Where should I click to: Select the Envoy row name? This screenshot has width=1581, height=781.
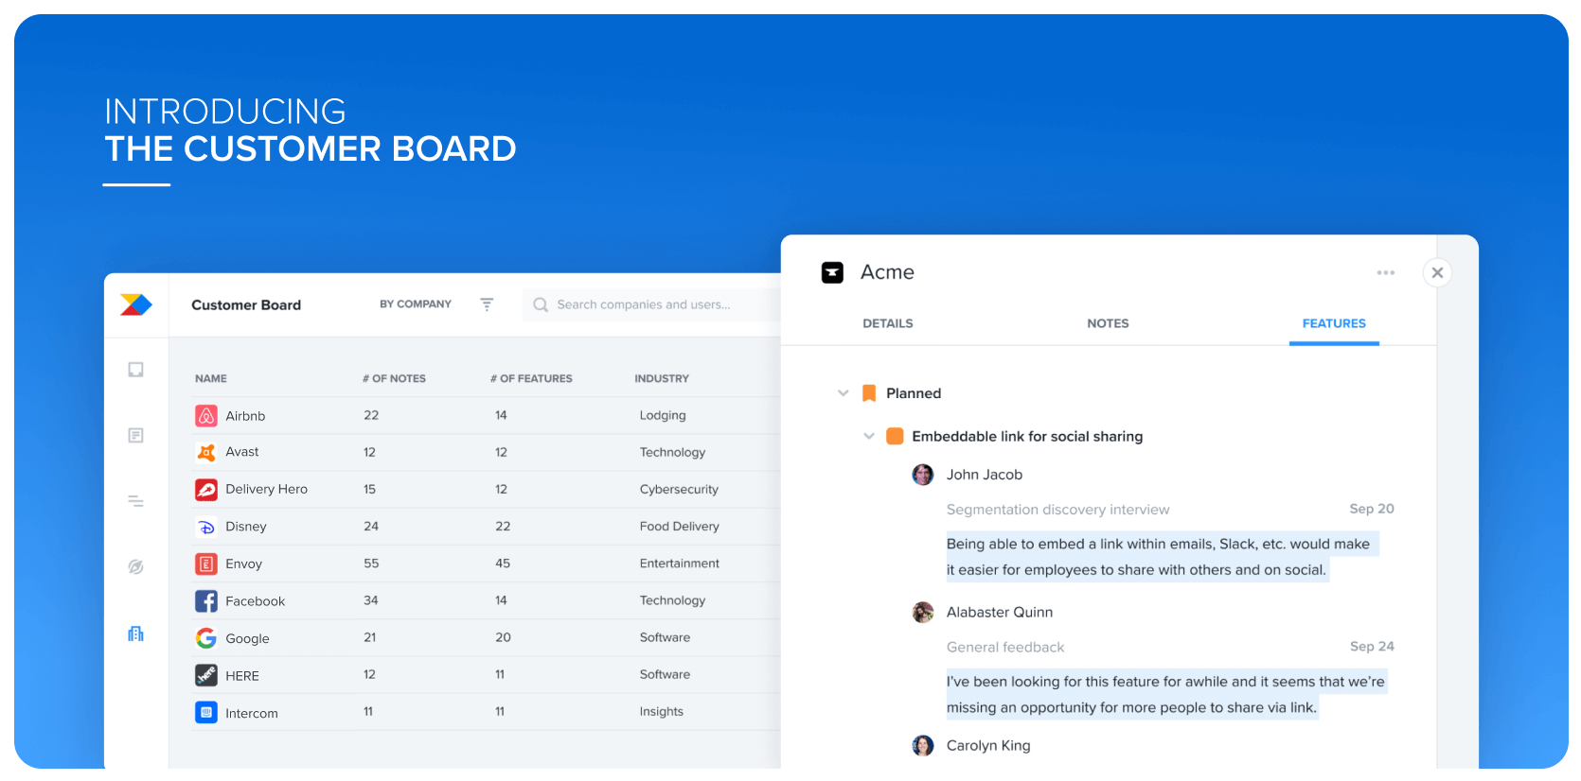point(243,564)
